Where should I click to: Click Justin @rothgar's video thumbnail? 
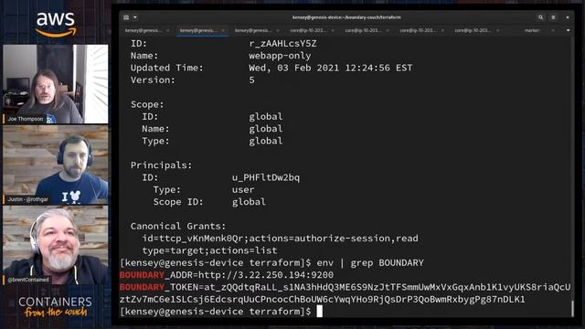click(x=56, y=164)
